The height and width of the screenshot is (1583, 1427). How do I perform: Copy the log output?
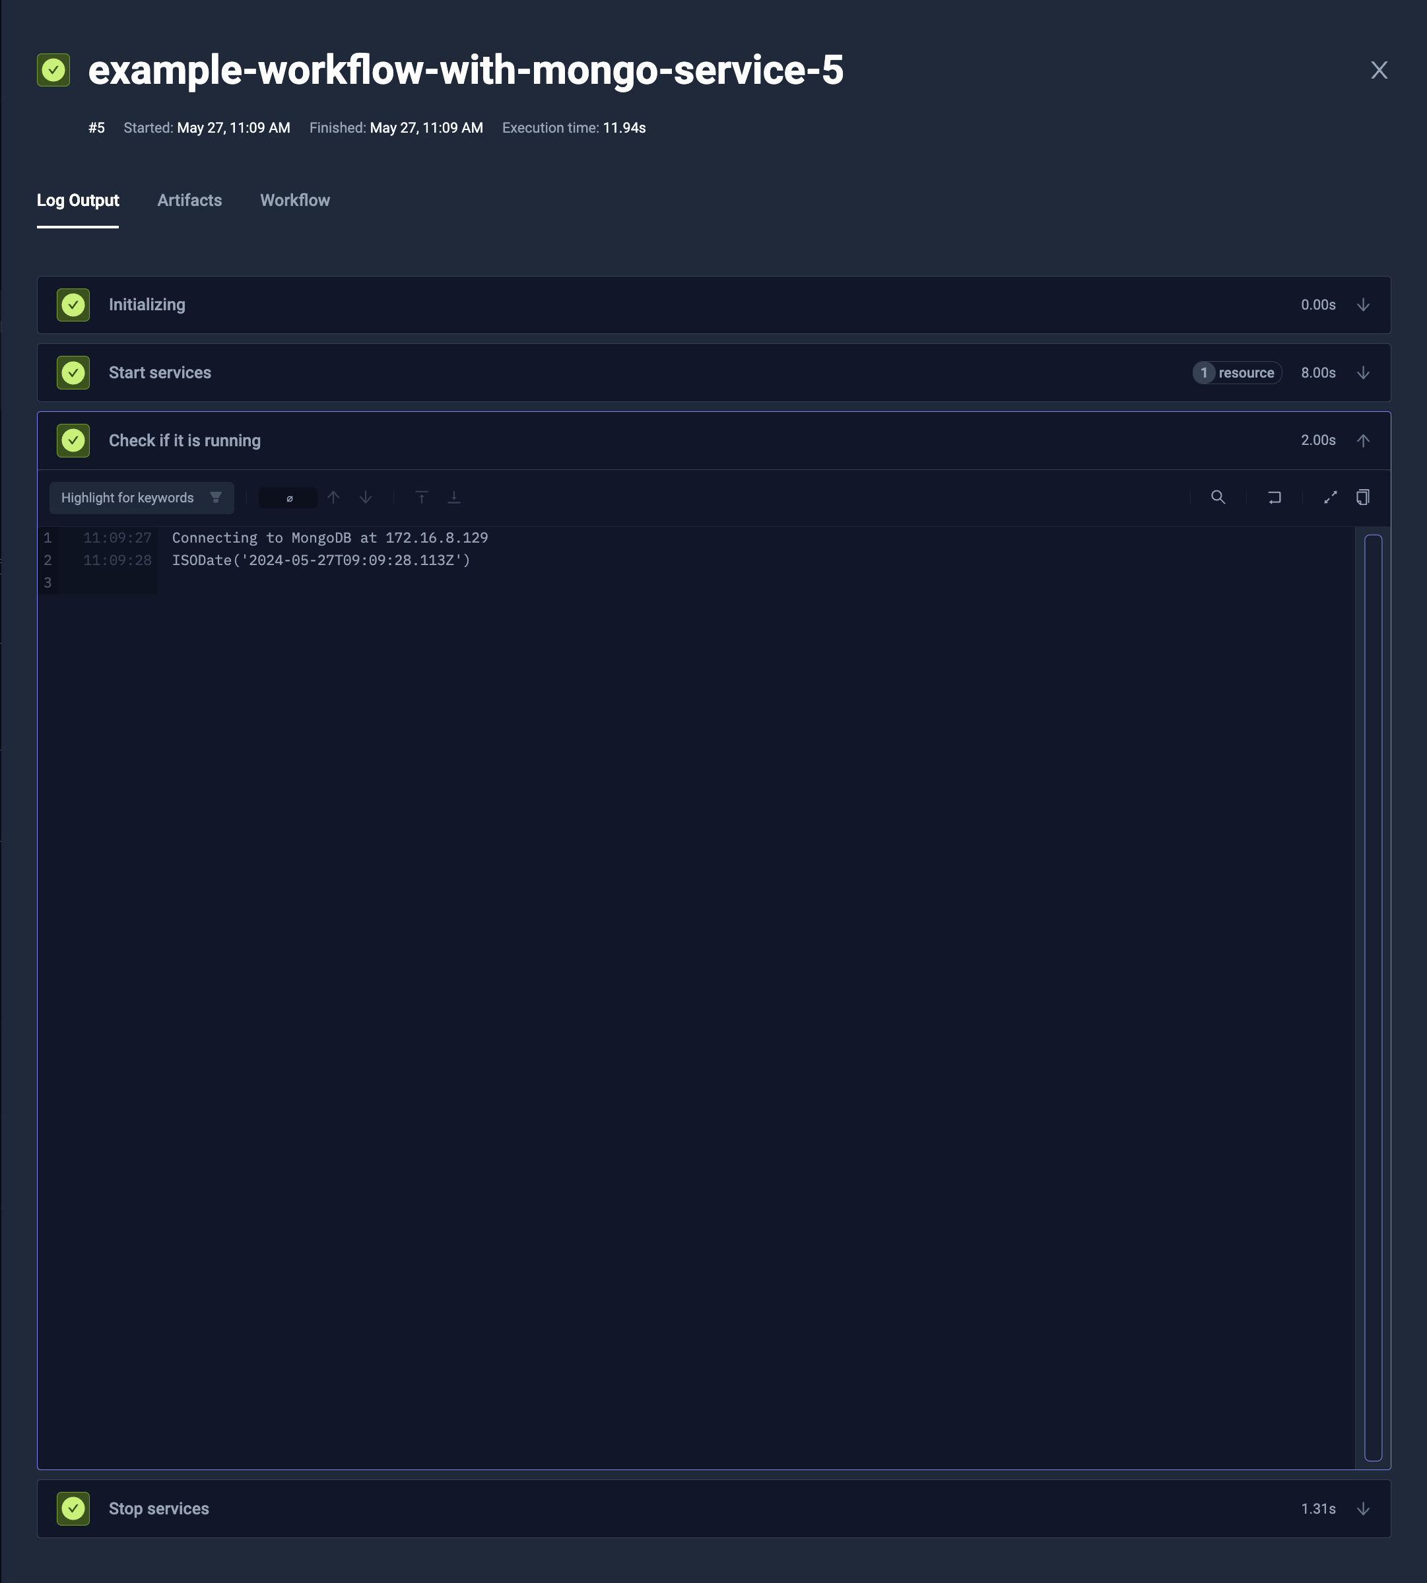coord(1363,497)
